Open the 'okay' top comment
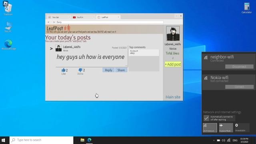The height and width of the screenshot is (144, 256). (144, 52)
